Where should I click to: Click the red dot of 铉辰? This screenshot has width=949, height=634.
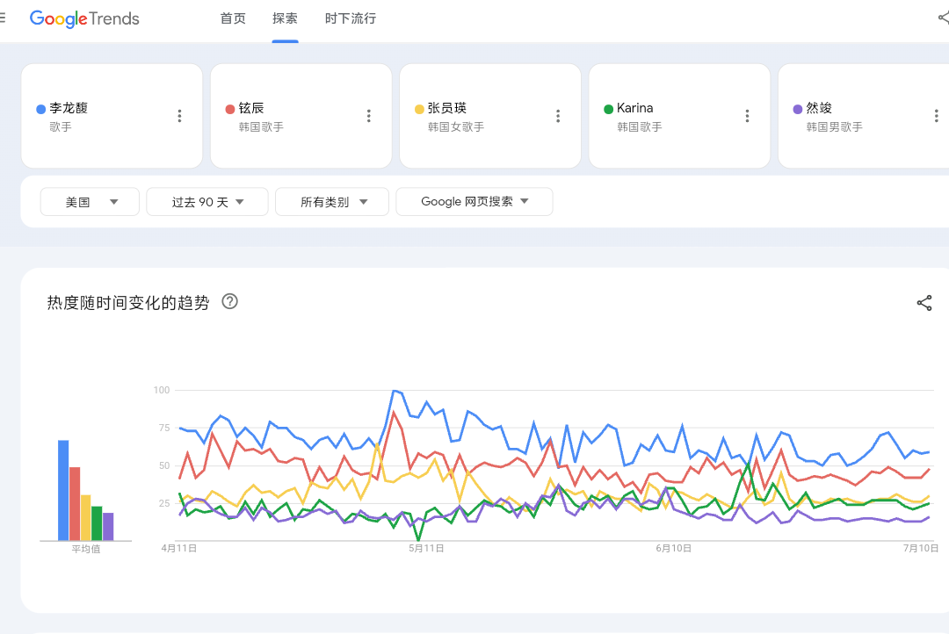[230, 110]
